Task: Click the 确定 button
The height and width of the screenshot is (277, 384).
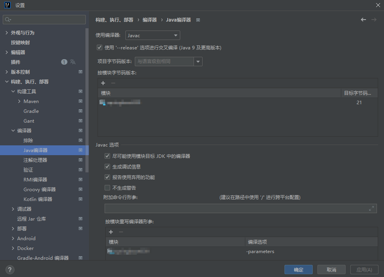Action: coord(299,270)
